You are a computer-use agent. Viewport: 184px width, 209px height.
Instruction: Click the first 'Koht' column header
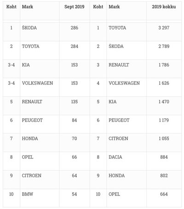coord(11,7)
